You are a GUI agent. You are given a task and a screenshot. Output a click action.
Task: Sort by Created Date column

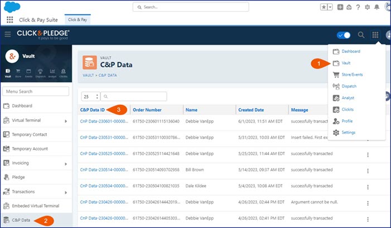(x=251, y=110)
